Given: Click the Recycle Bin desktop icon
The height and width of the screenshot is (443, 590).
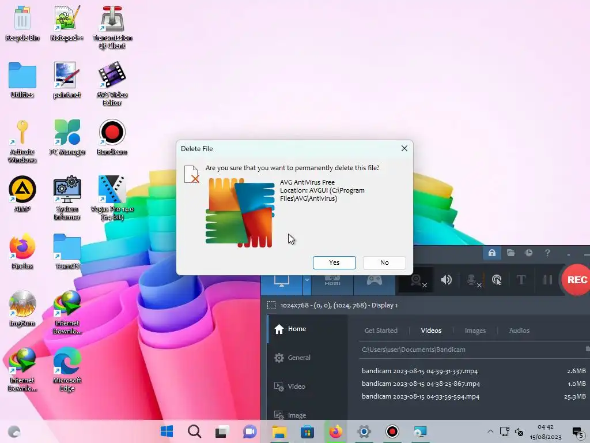Looking at the screenshot, I should [22, 22].
